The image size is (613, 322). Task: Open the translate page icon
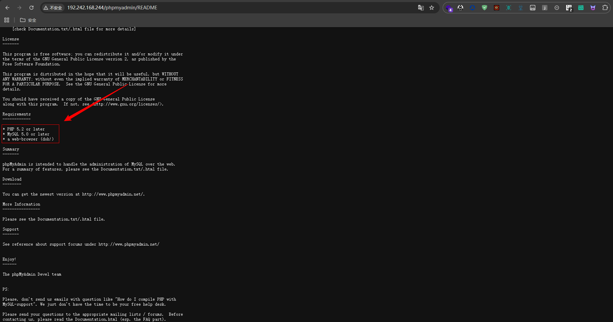pos(421,8)
